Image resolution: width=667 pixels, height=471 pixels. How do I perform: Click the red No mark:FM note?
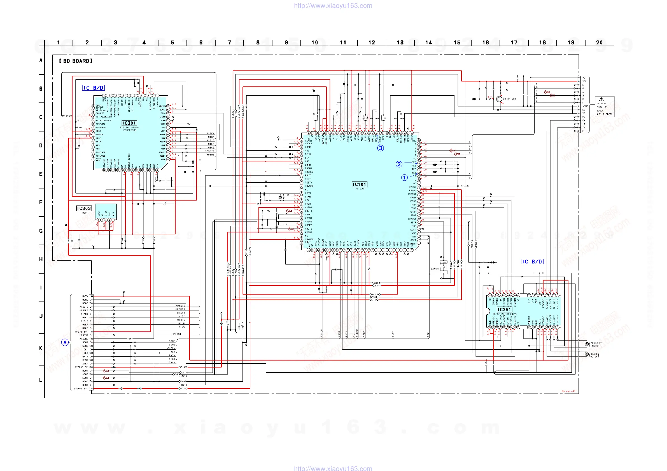(568, 391)
